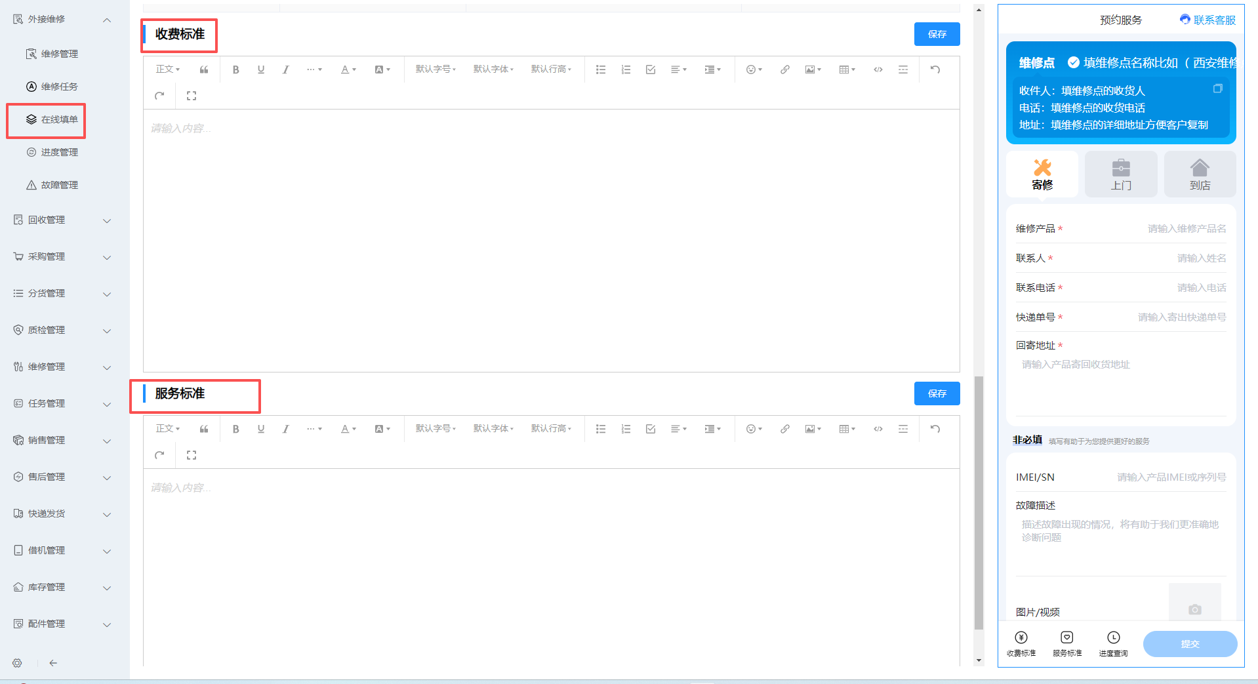Select the 上门 service type option
1258x684 pixels.
coord(1121,174)
